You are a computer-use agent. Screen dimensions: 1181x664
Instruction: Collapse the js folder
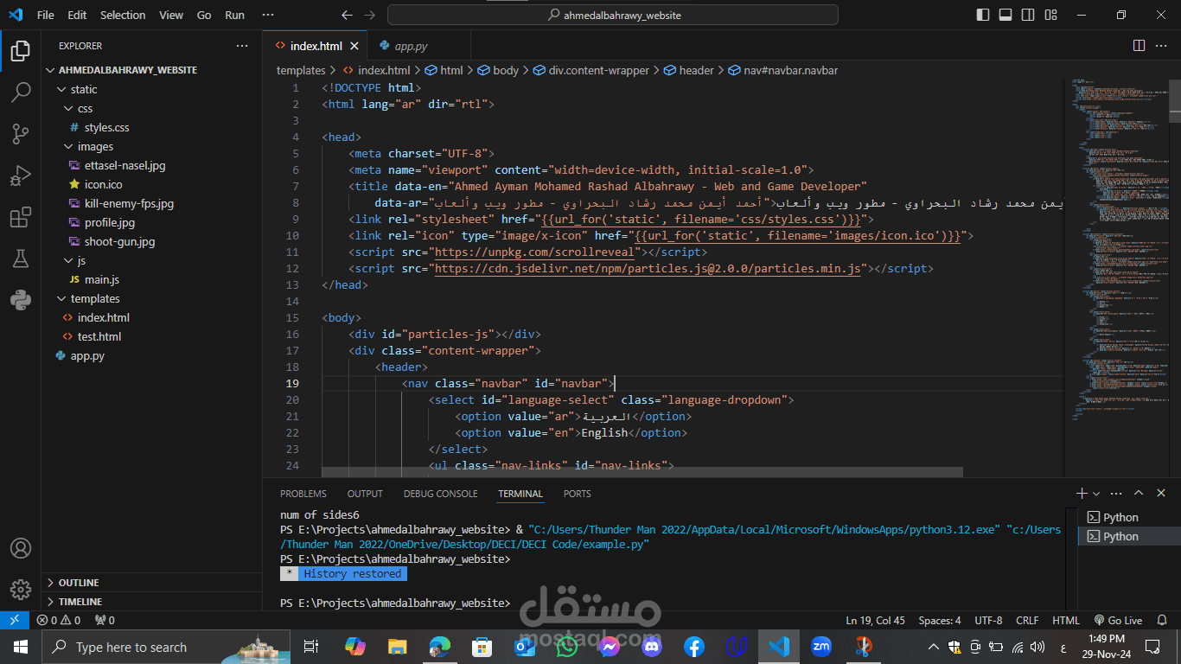[151, 260]
